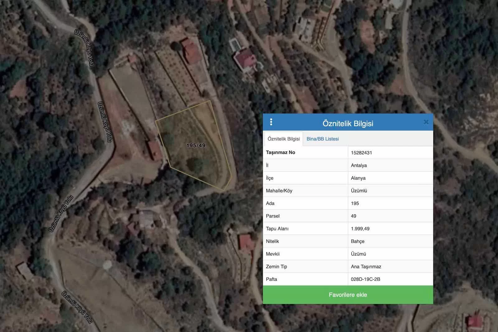Viewport: 498px width, 332px height.
Task: Select the İl value Antalya
Action: (x=359, y=166)
